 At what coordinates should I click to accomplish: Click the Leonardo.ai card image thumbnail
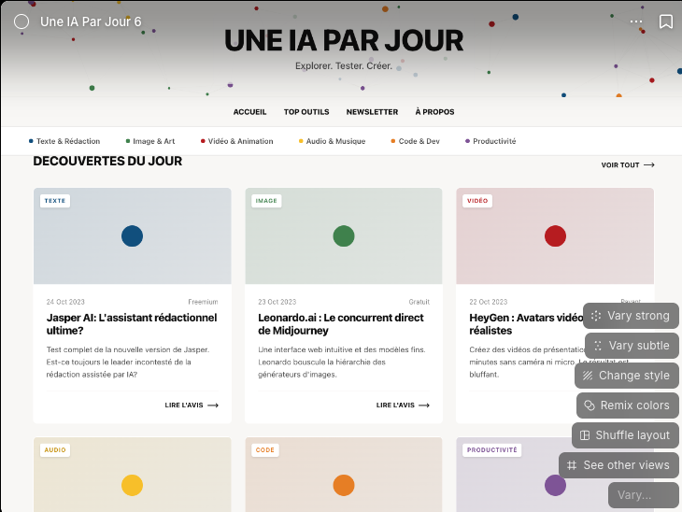pos(343,236)
